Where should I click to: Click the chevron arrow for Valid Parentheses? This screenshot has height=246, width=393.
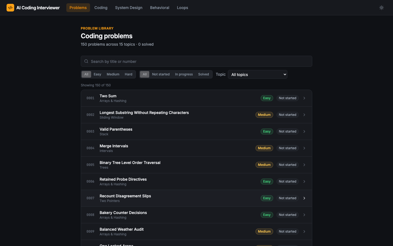[304, 131]
